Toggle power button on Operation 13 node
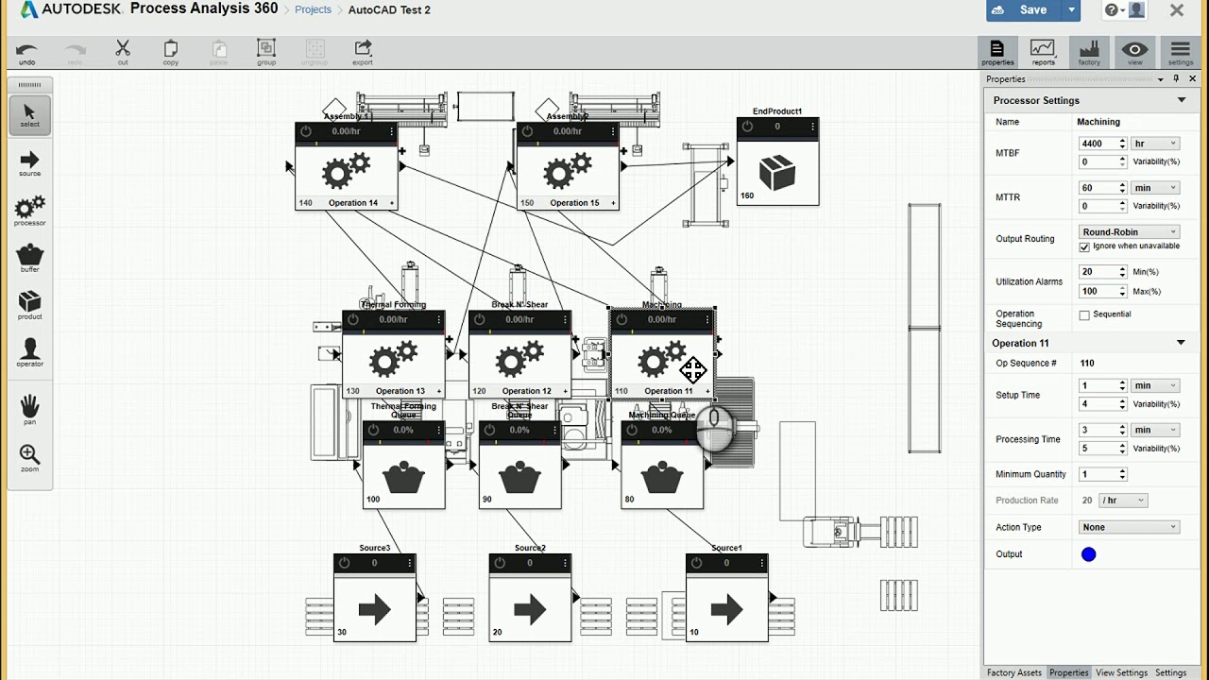The image size is (1209, 680). (353, 319)
